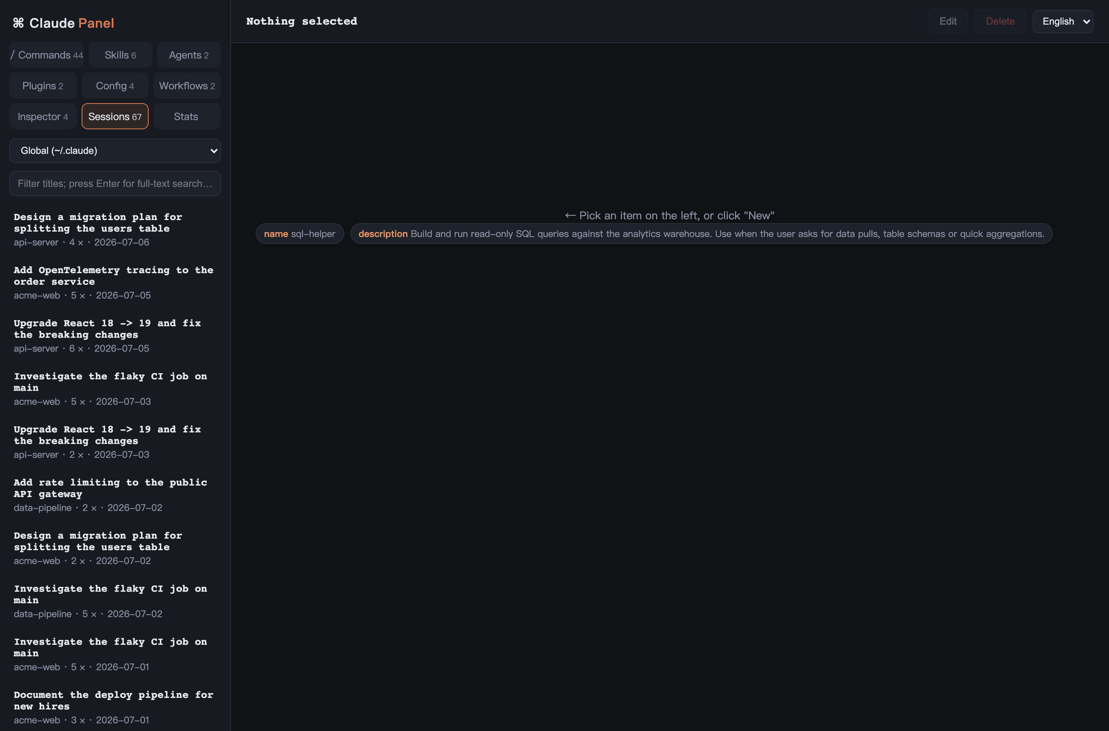The width and height of the screenshot is (1109, 731).
Task: Open the users table migration session dated 2026-07-06
Action: 115,229
